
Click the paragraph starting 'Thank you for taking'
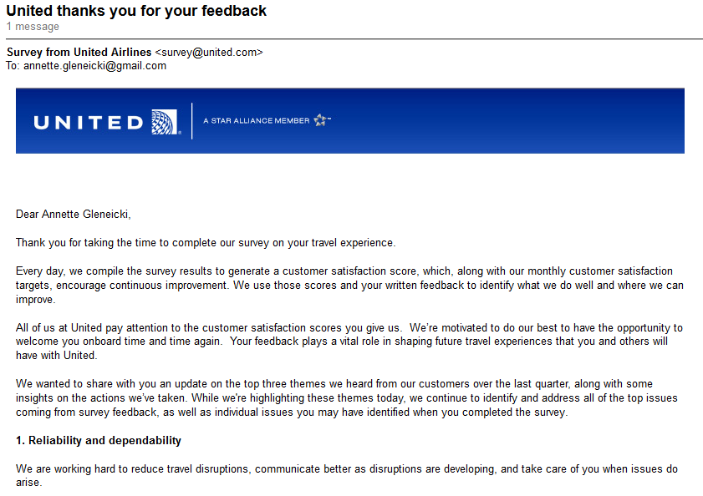click(206, 243)
